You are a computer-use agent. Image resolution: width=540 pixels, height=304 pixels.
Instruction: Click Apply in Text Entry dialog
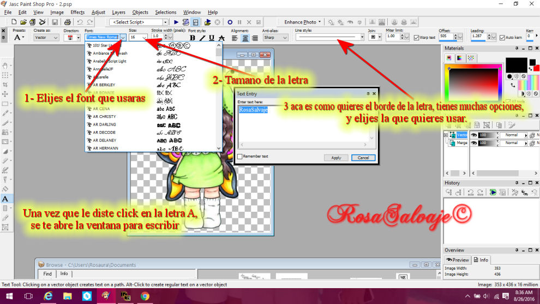click(336, 157)
